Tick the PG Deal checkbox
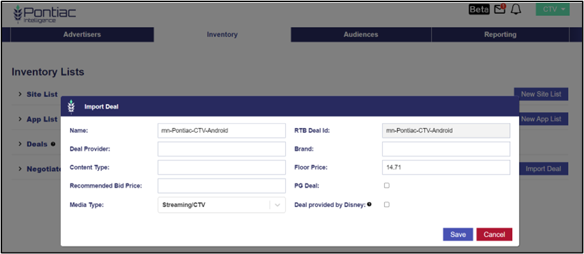 point(387,185)
